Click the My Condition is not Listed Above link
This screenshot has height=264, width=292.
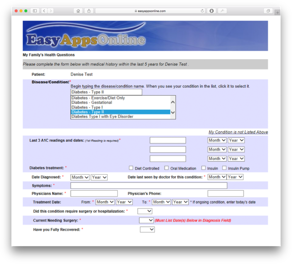[x=238, y=132]
